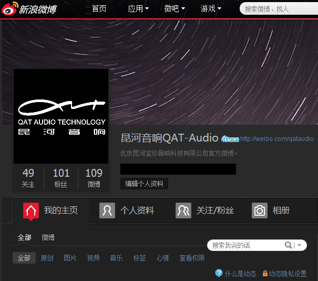Screen dimensions: 318x281
Task: Switch to the 个人资料 tab
Action: pos(128,210)
